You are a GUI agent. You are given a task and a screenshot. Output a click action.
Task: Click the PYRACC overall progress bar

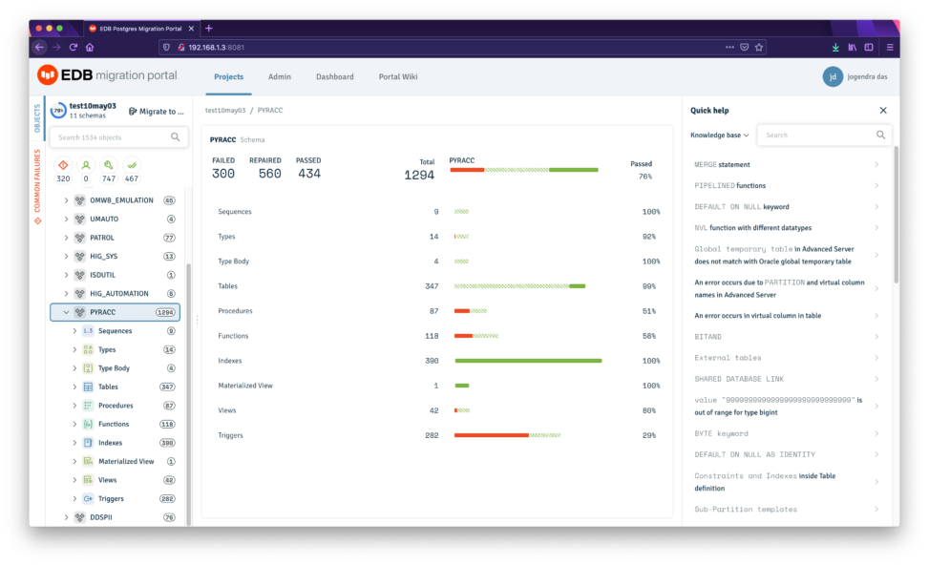click(524, 170)
